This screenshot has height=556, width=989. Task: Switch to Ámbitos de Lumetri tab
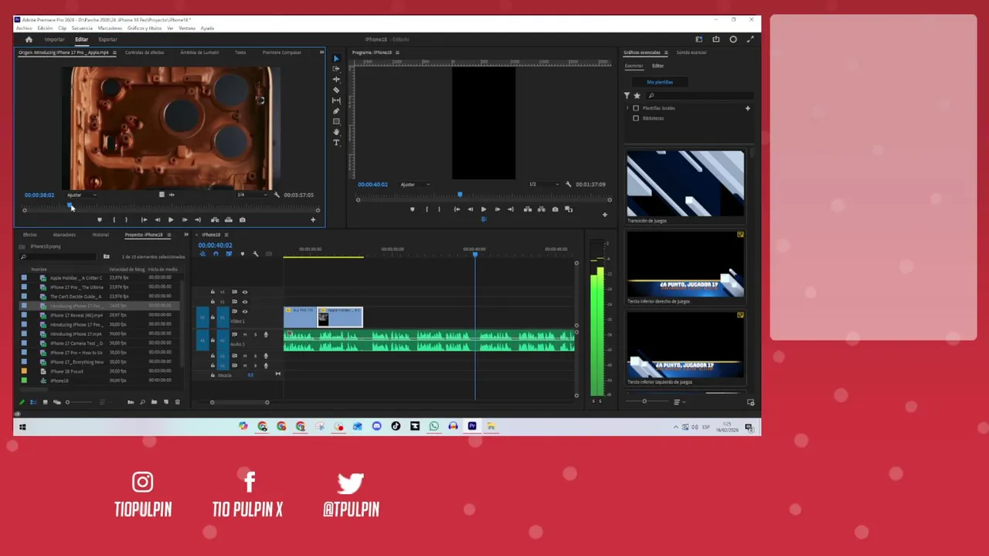[199, 53]
